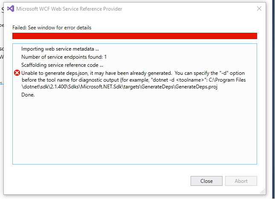Click the dialog title 'Microsoft WCF Web Service Reference Provider'
The width and height of the screenshot is (275, 199).
(x=69, y=9)
